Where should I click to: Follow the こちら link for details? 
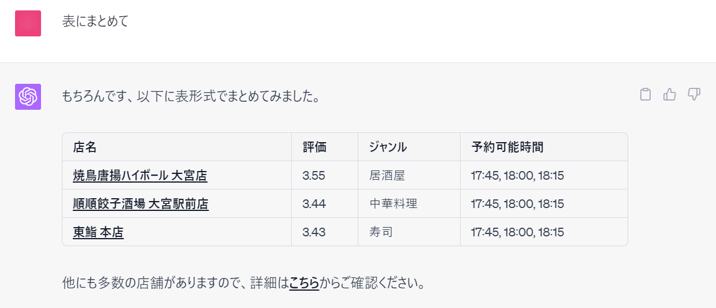coord(304,283)
